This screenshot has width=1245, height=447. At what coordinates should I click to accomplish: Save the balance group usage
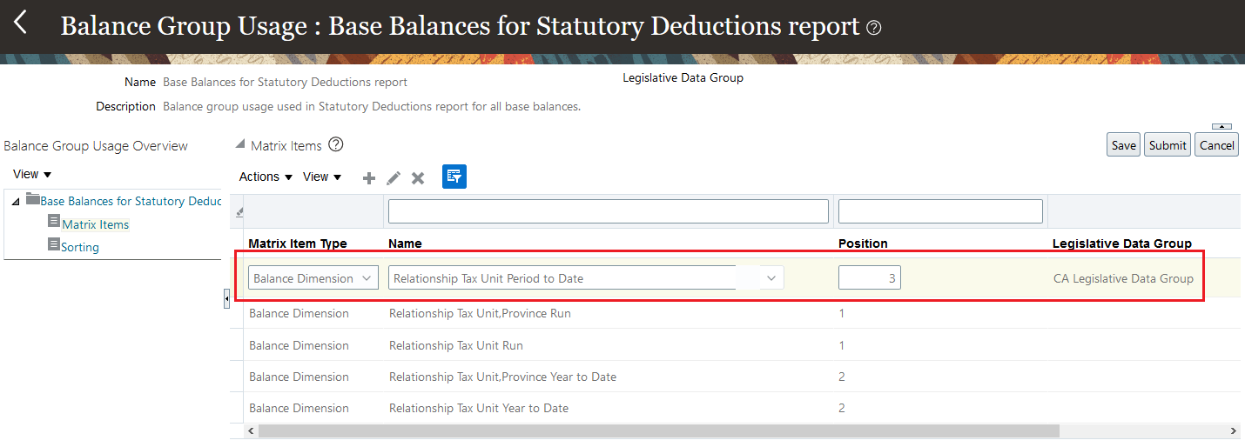[x=1123, y=145]
